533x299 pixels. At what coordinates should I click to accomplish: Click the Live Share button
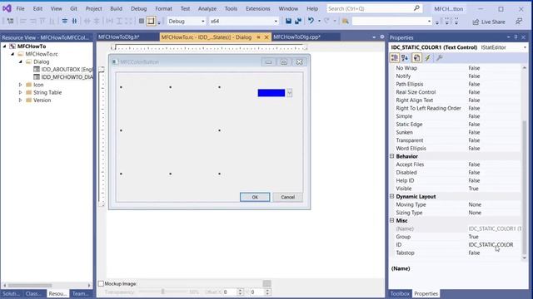coord(489,22)
